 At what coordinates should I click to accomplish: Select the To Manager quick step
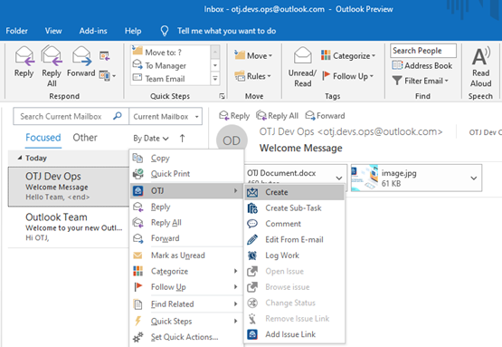171,65
